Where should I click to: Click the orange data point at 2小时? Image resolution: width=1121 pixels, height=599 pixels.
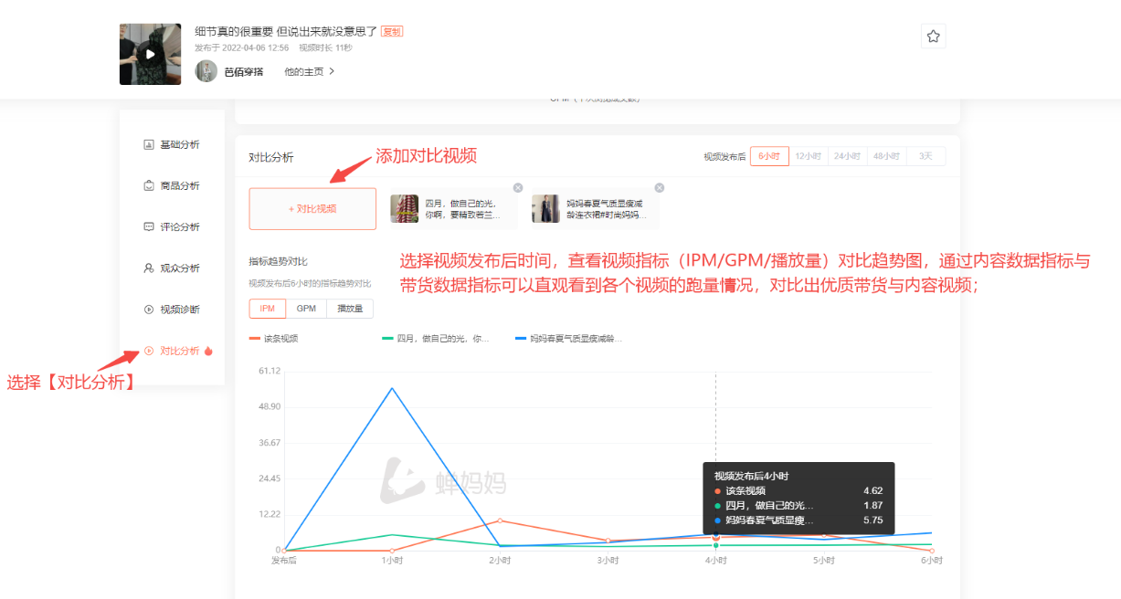pyautogui.click(x=500, y=520)
